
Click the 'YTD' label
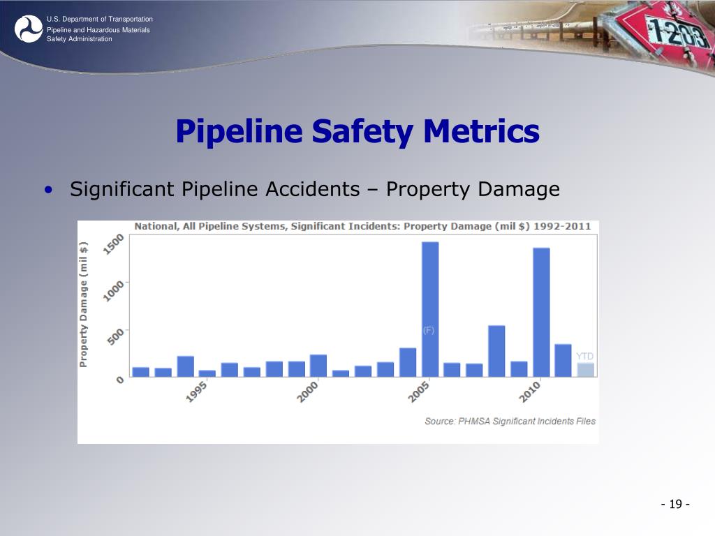coord(585,356)
